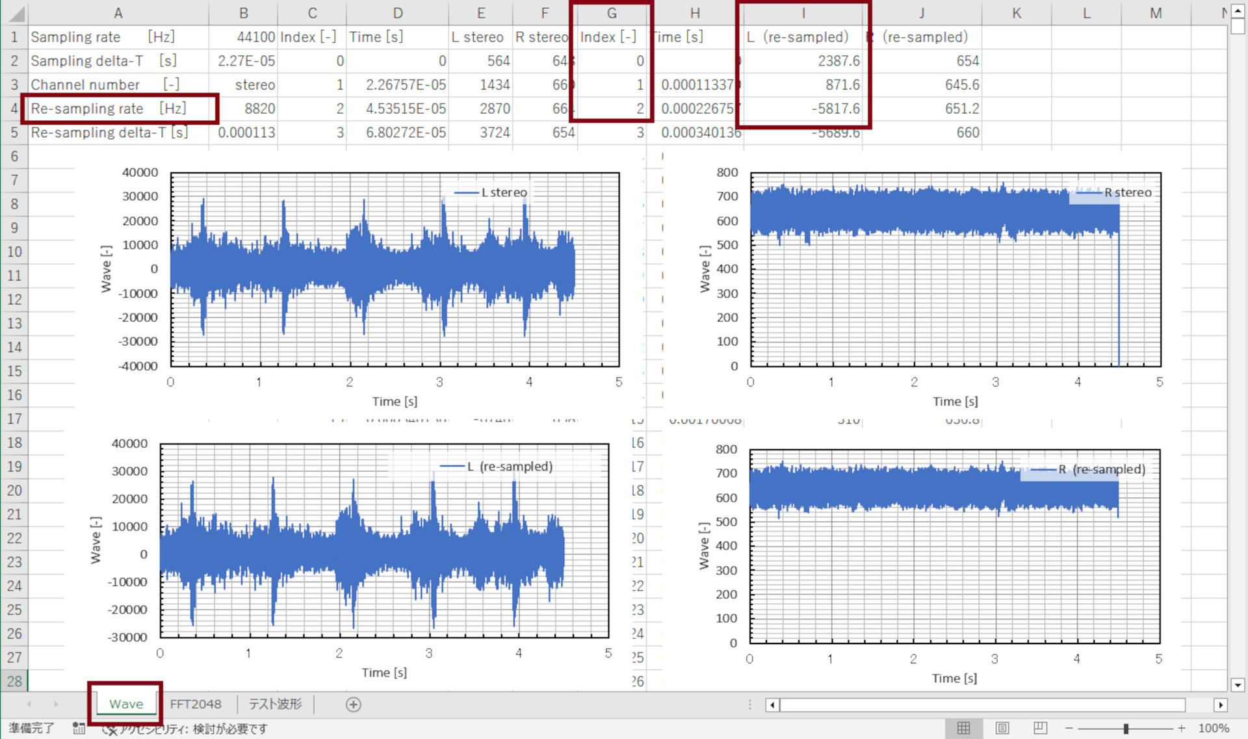Viewport: 1248px width, 739px height.
Task: Switch to Page Break Preview icon
Action: [1040, 728]
